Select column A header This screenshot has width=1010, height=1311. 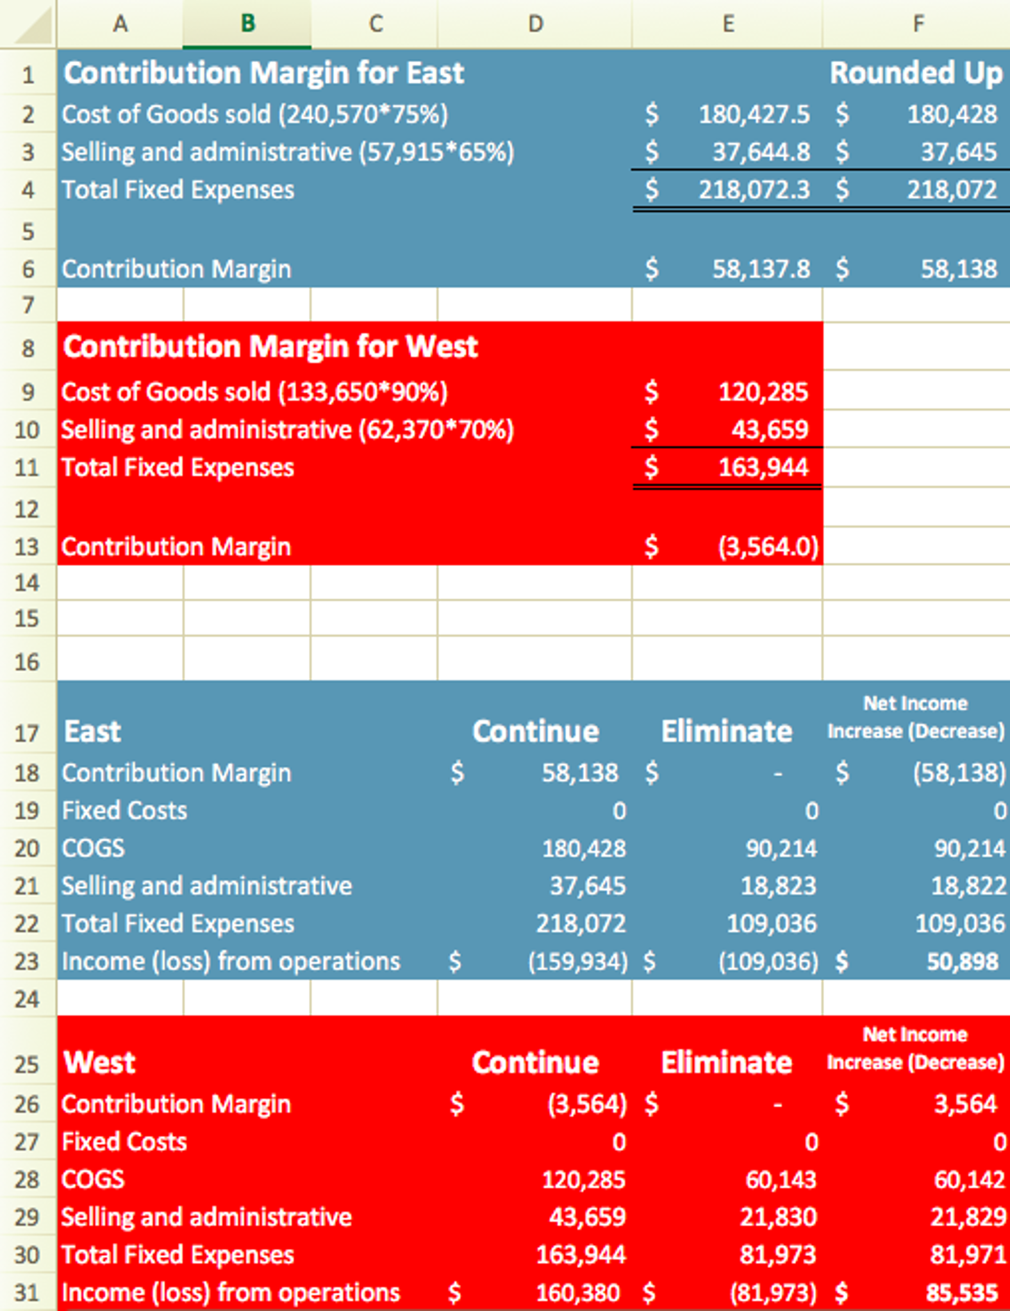120,24
